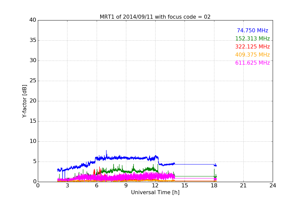Click the x-axis tick label 18
The image size is (303, 202).
click(x=214, y=186)
